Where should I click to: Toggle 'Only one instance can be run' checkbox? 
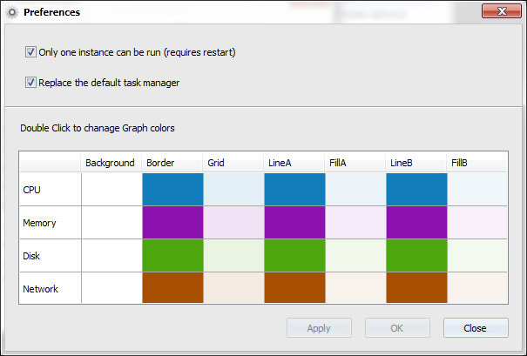31,52
